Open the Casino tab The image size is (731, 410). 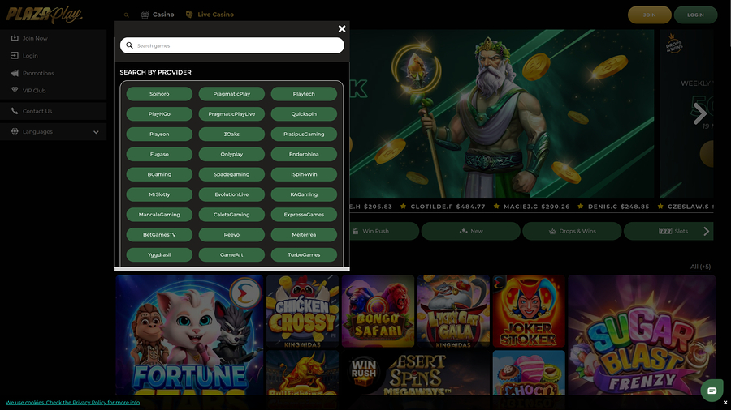[158, 15]
